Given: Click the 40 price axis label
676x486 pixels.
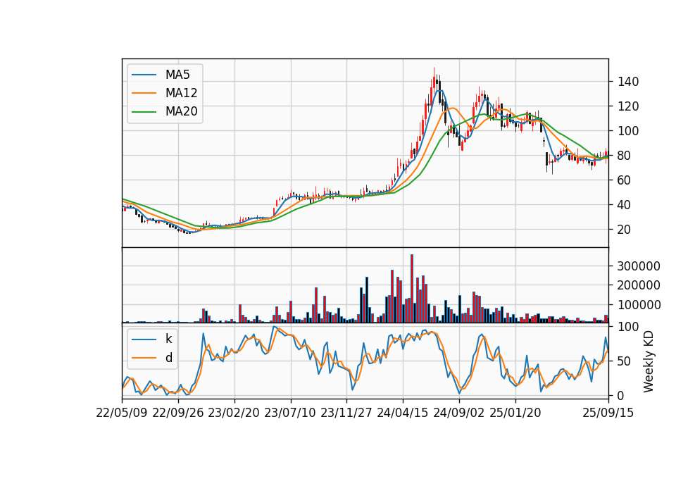Looking at the screenshot, I should [x=625, y=205].
